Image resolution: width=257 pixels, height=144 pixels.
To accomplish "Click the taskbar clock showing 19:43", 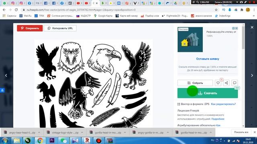I will [248, 141].
